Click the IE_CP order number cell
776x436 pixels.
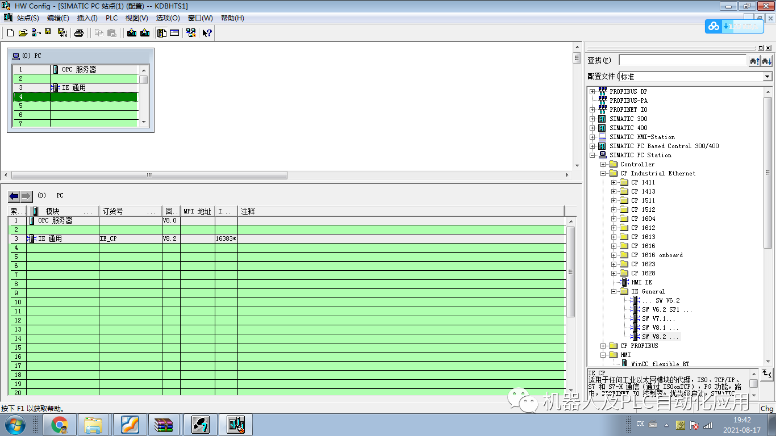coord(131,239)
